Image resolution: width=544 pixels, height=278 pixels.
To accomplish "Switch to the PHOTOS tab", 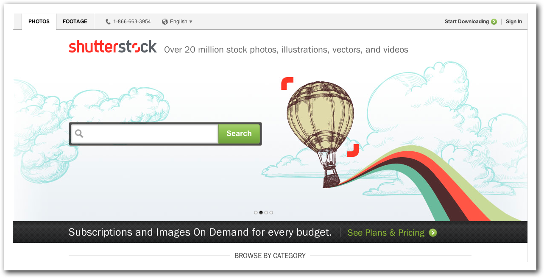I will pos(39,22).
